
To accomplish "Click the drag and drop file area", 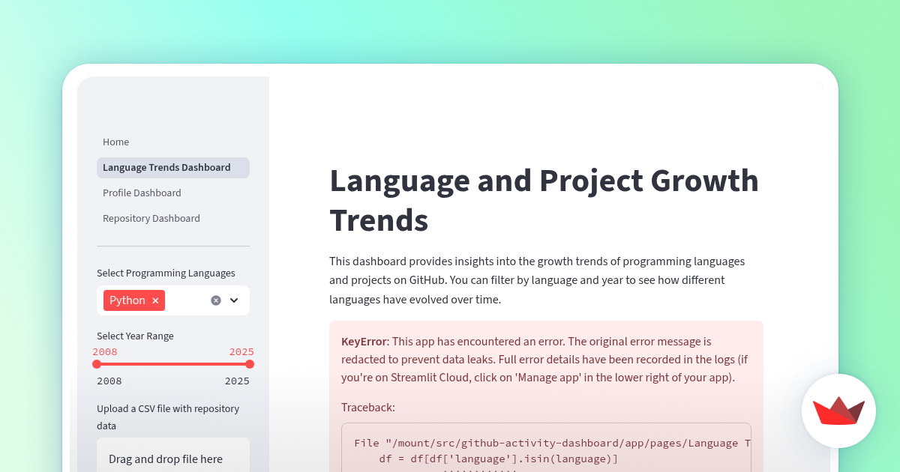I will click(x=173, y=456).
